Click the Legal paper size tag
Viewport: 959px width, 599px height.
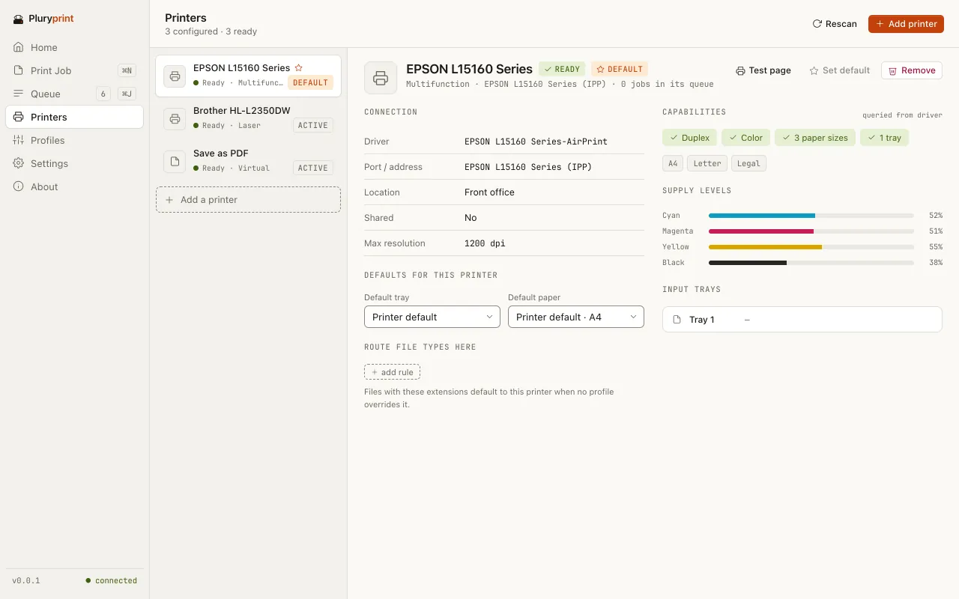748,163
